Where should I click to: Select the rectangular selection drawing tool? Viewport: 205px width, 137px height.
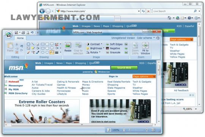point(28,44)
